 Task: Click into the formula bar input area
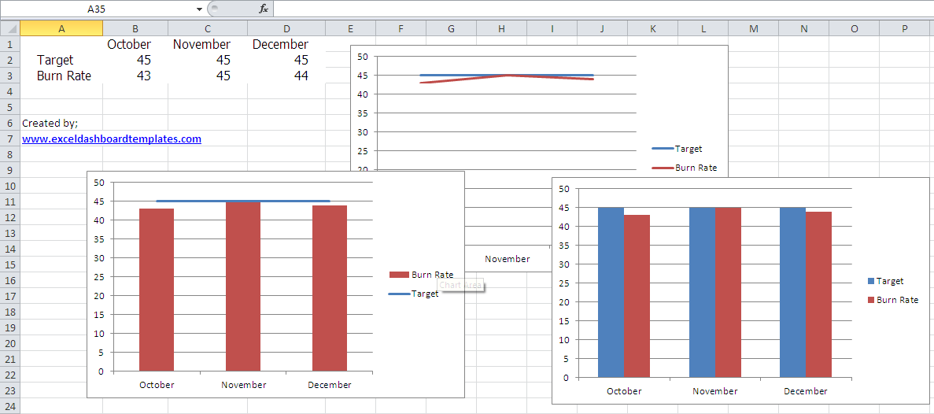pyautogui.click(x=598, y=9)
